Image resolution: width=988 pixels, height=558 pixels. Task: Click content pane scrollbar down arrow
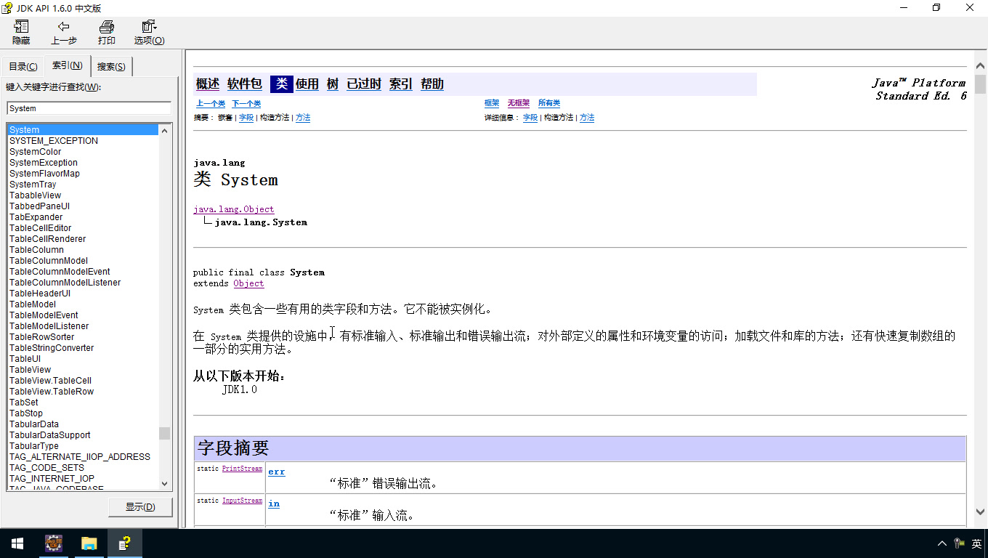(981, 511)
